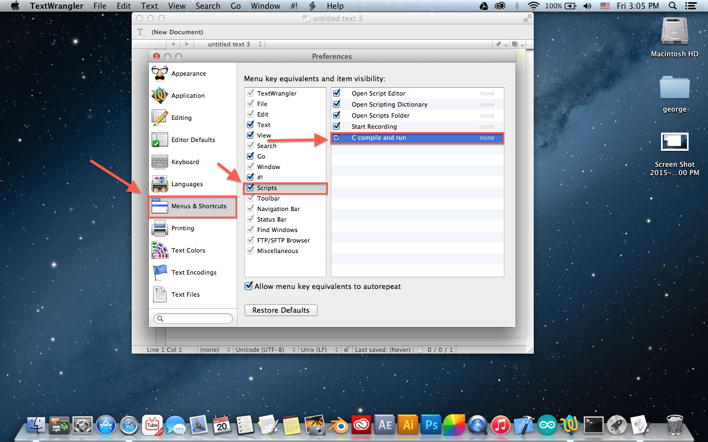Click the document lock icon in status bar
The image size is (708, 442).
[x=346, y=350]
